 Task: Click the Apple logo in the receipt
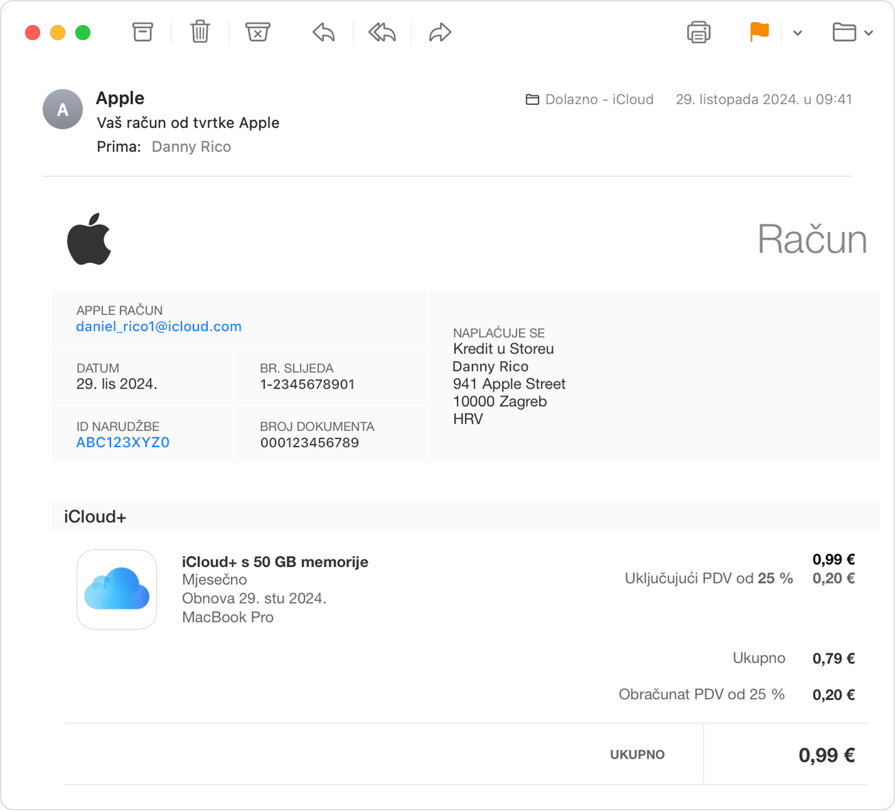(89, 239)
